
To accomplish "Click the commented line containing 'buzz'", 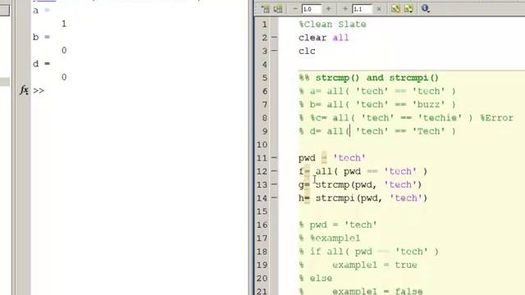I will [x=377, y=105].
